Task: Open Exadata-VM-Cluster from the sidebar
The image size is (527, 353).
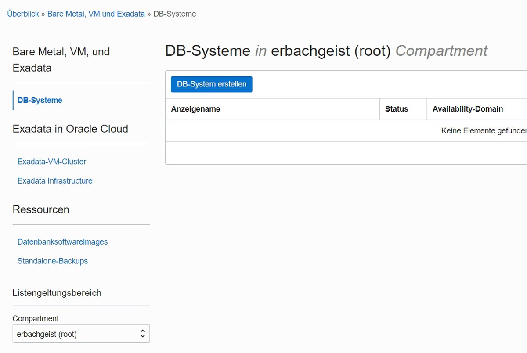Action: click(51, 162)
